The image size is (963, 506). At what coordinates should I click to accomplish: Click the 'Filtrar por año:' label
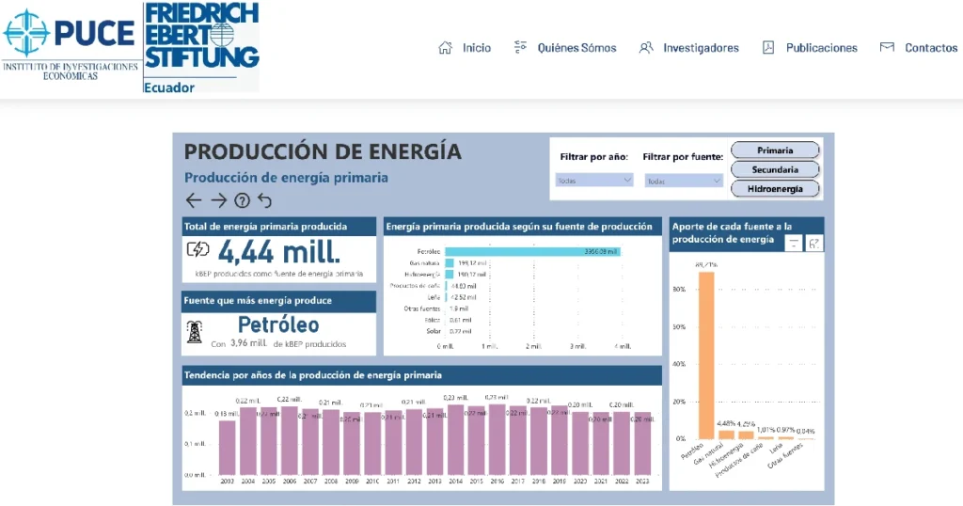click(x=594, y=156)
